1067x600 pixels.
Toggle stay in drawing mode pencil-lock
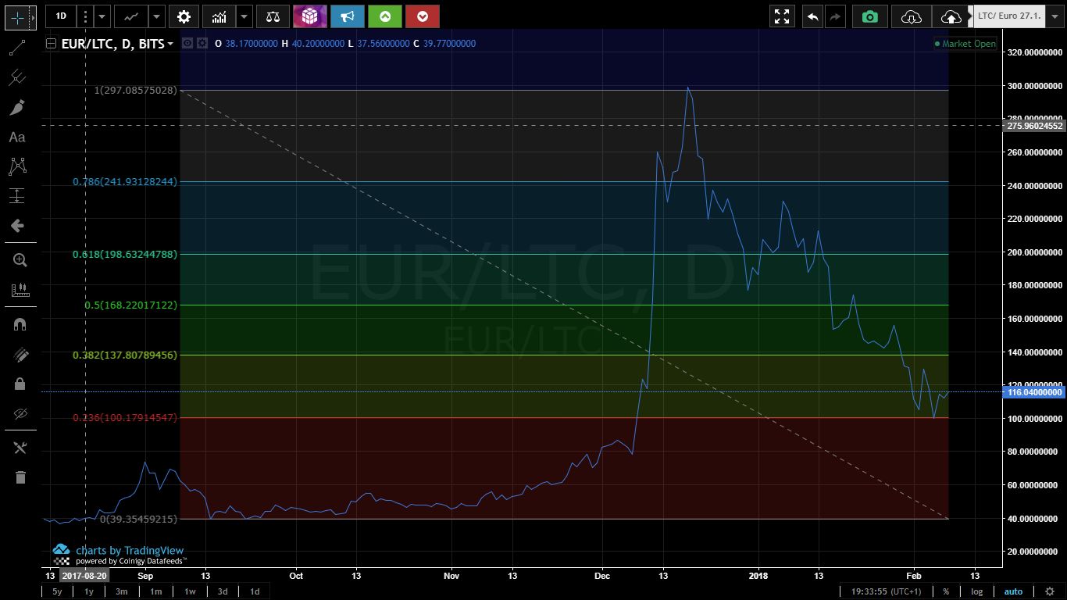(x=20, y=354)
